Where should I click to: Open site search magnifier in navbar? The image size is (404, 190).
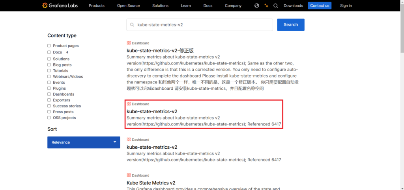pyautogui.click(x=276, y=6)
